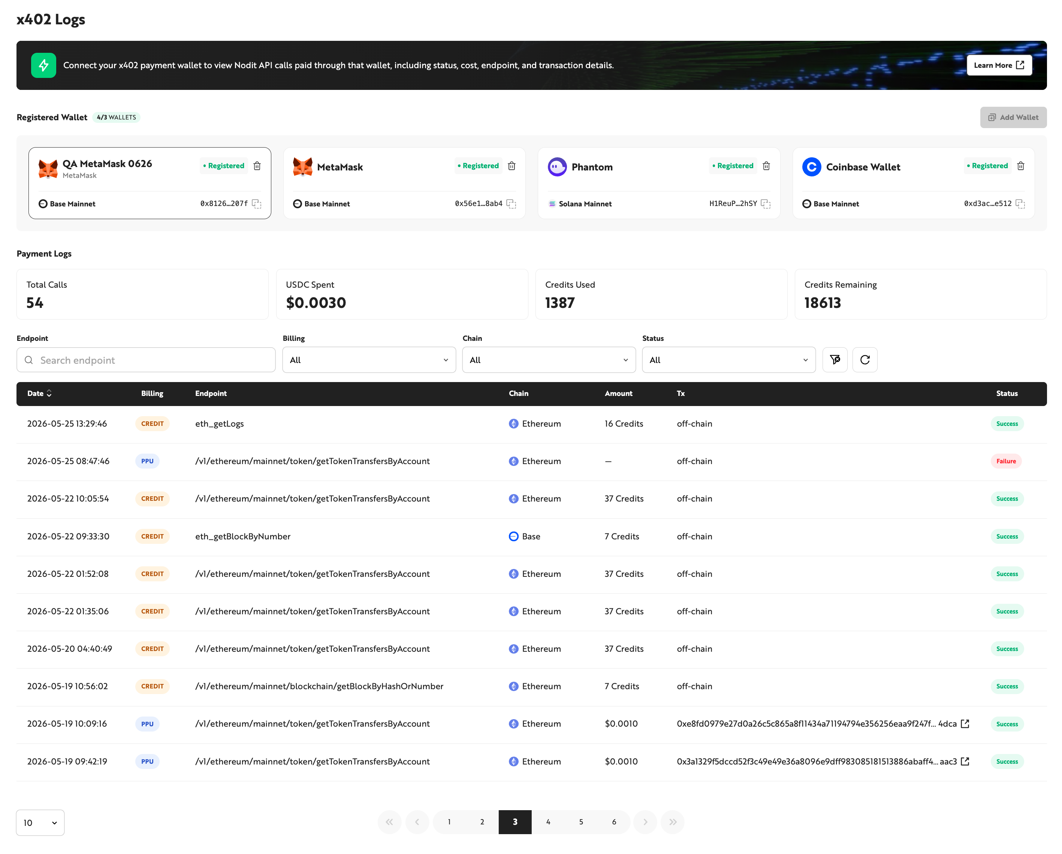The width and height of the screenshot is (1062, 854).
Task: Click the CREDIT badge on eth_getLogs row
Action: (152, 424)
